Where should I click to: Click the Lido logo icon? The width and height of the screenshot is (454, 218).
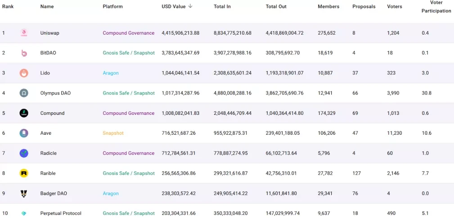click(24, 73)
